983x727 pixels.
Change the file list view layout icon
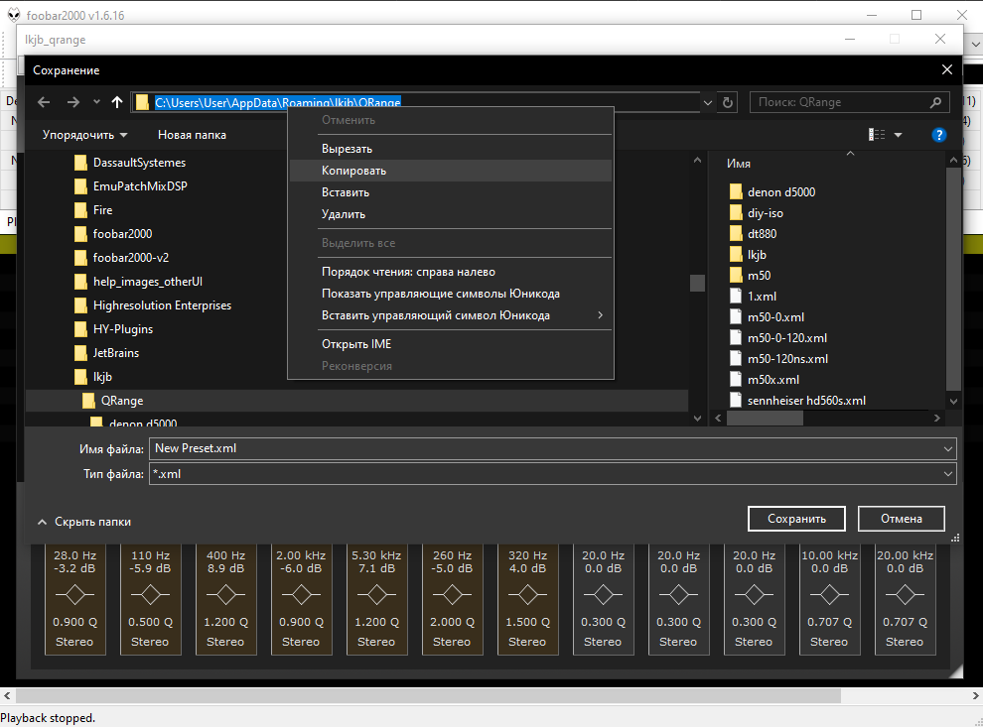pyautogui.click(x=877, y=135)
